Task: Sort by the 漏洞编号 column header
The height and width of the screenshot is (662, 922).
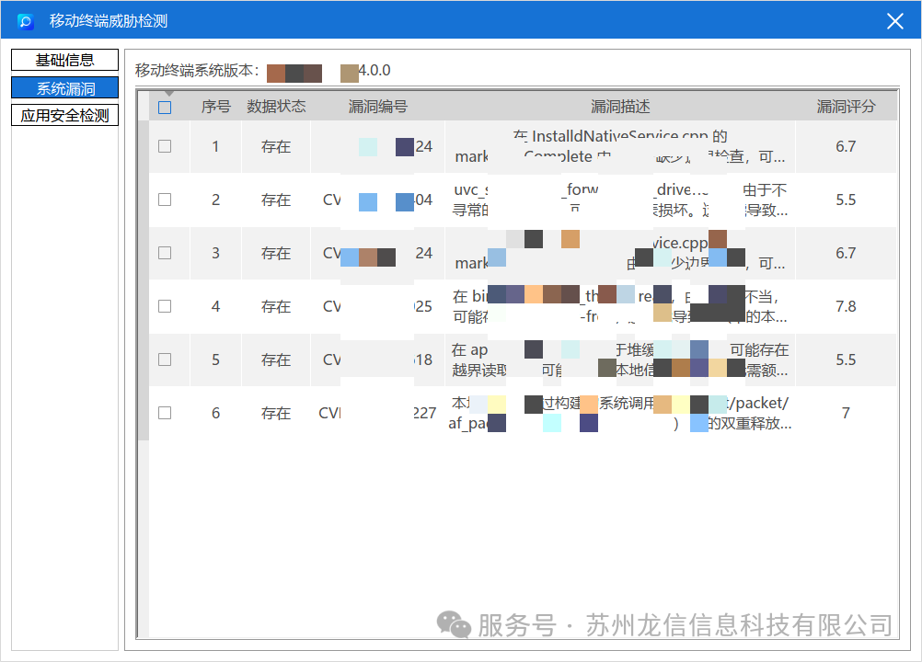Action: point(377,107)
